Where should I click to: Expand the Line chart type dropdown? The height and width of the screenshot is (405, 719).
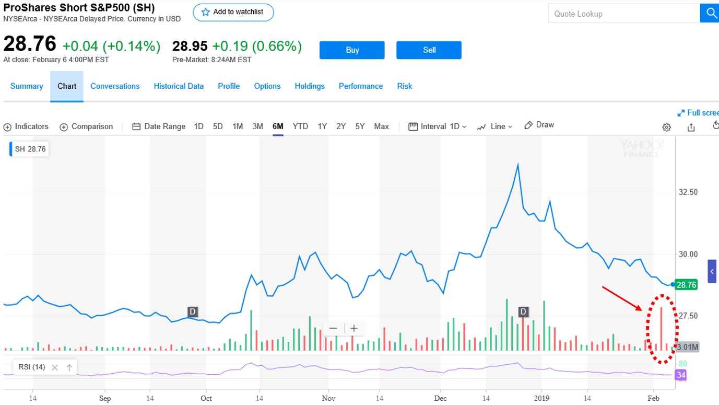(495, 126)
